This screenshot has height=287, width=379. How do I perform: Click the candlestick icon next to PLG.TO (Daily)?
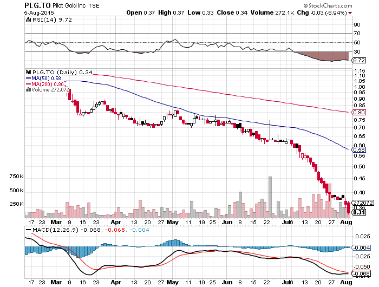pyautogui.click(x=29, y=72)
